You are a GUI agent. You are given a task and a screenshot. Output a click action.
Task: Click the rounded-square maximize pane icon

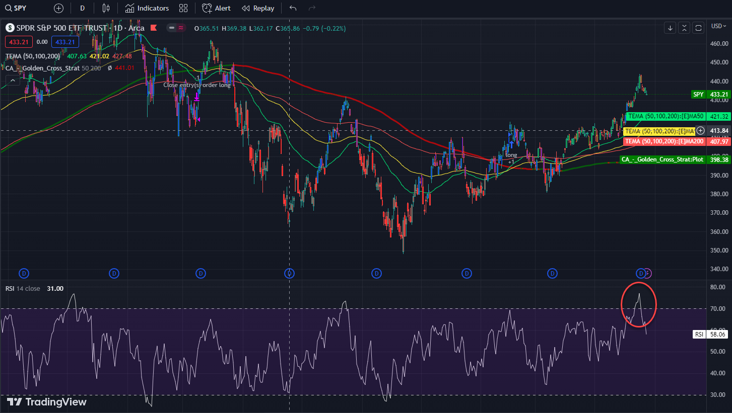pyautogui.click(x=698, y=28)
